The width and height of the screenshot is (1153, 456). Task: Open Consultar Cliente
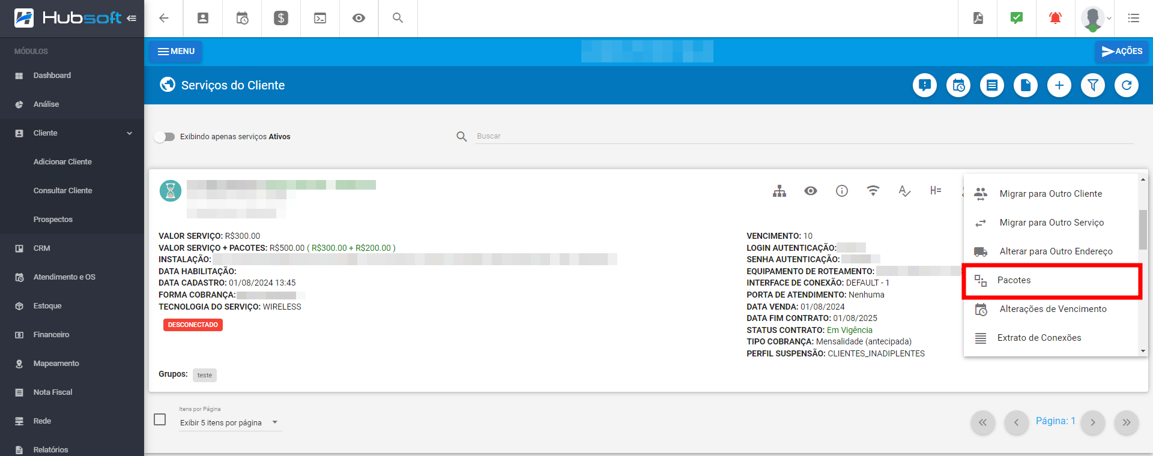point(72,191)
